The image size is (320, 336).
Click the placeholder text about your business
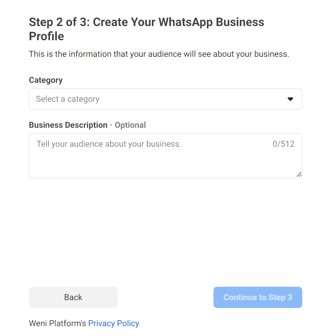click(109, 144)
